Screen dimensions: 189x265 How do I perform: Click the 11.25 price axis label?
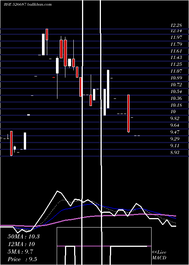coord(176,64)
